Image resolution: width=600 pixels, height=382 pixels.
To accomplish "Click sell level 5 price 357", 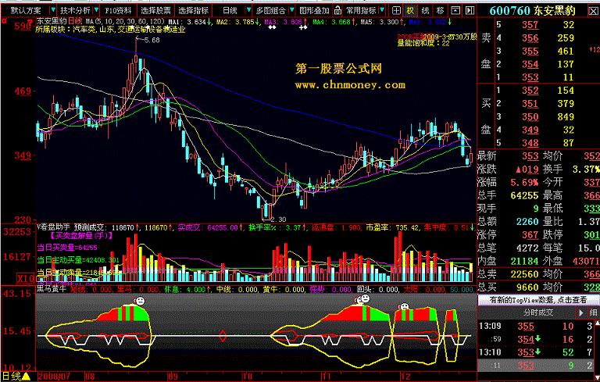I will [x=530, y=25].
